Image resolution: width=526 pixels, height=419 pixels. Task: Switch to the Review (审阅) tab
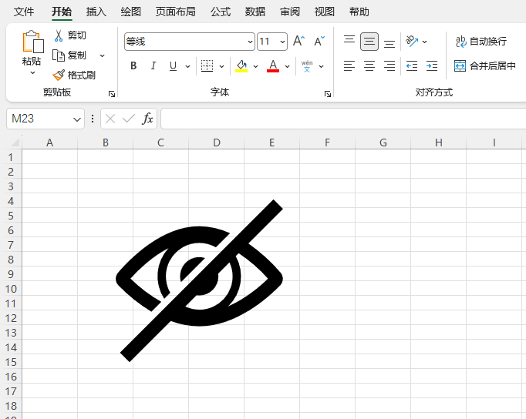[x=290, y=12]
